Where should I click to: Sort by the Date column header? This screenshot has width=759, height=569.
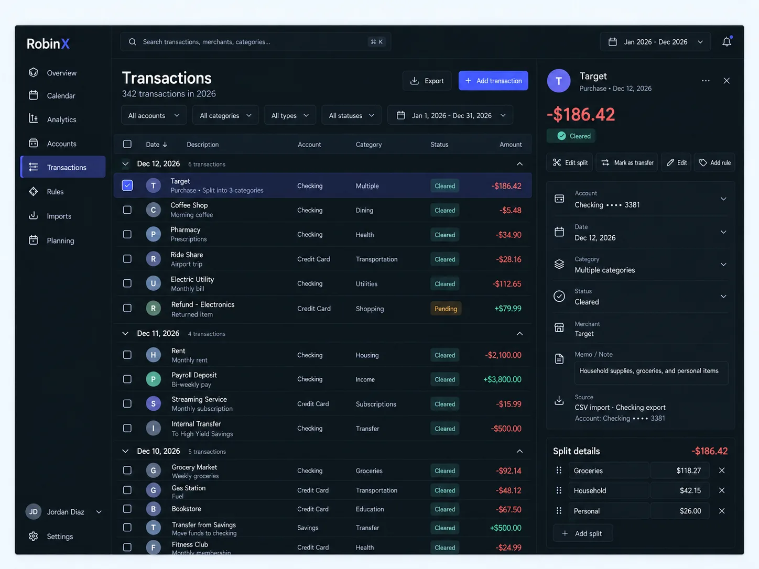pos(156,144)
